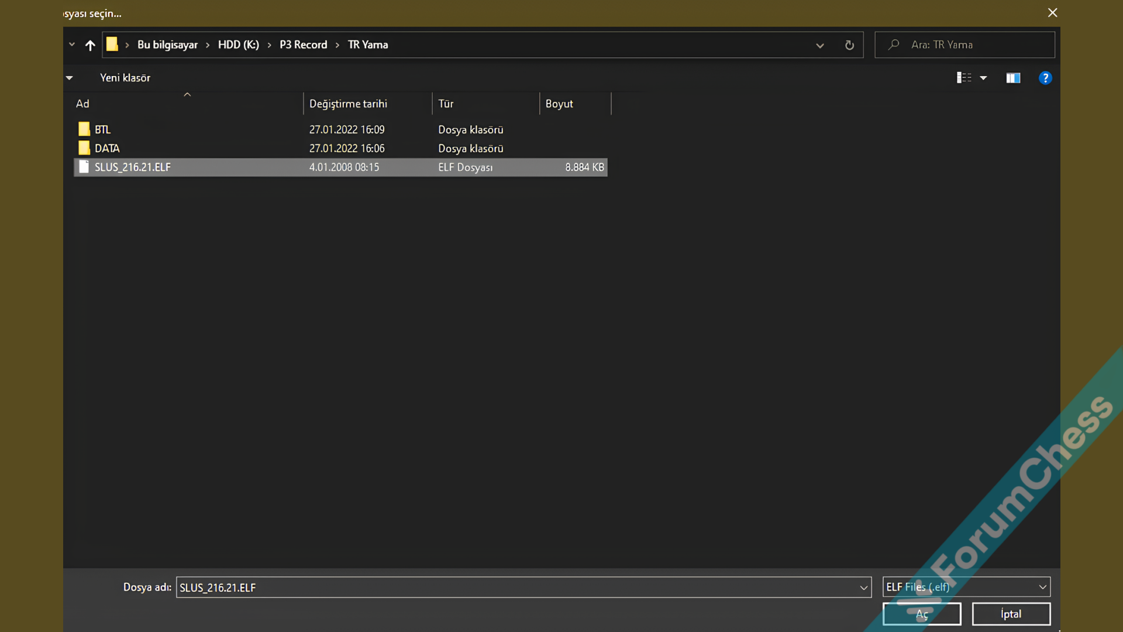Viewport: 1123px width, 632px height.
Task: Open the ELF Files (.elf) filter dropdown
Action: [966, 587]
